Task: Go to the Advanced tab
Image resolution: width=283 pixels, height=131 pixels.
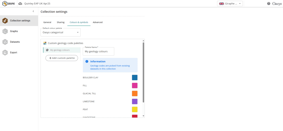Action: pyautogui.click(x=98, y=22)
